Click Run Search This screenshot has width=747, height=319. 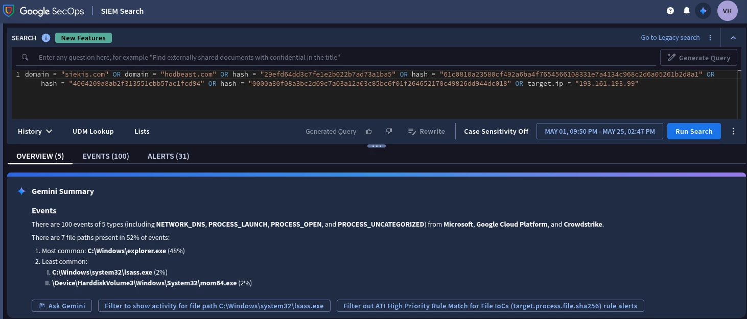(x=694, y=131)
